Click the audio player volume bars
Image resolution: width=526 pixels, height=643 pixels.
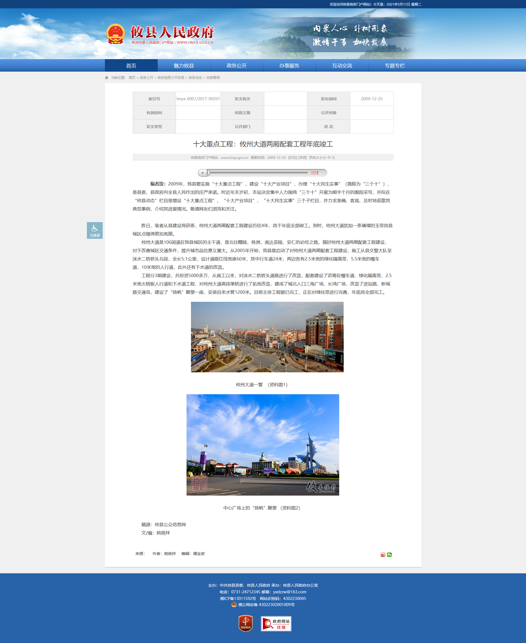tap(315, 173)
